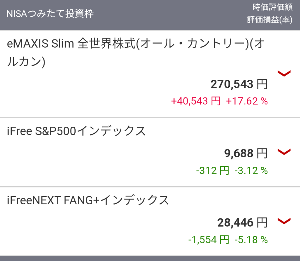Click the NISAつみたて投資枠 header title
The image size is (300, 261).
(50, 14)
